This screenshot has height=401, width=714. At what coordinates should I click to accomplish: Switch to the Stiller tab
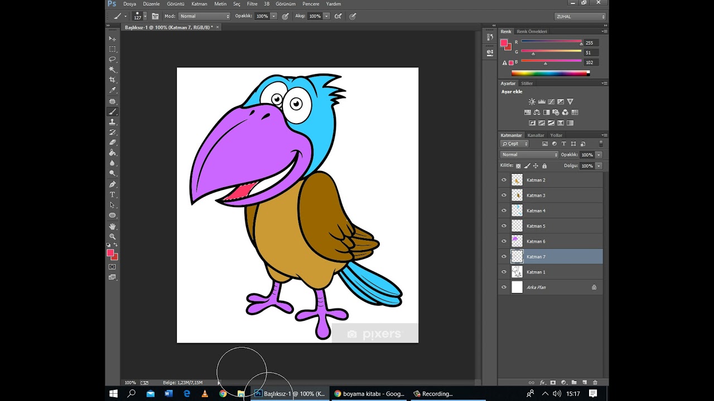coord(527,84)
